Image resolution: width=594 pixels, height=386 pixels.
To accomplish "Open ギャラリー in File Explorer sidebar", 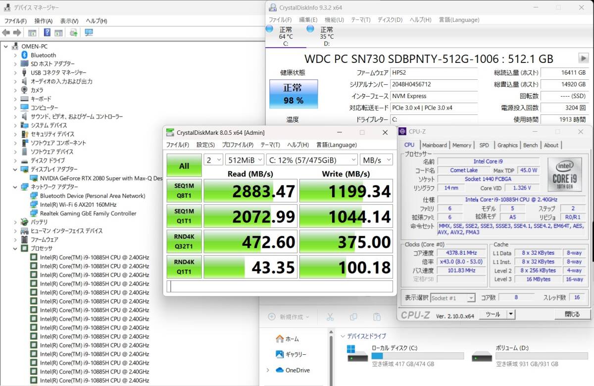I will [x=291, y=354].
